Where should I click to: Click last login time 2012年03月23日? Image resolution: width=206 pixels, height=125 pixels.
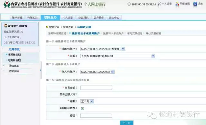(x=20, y=43)
